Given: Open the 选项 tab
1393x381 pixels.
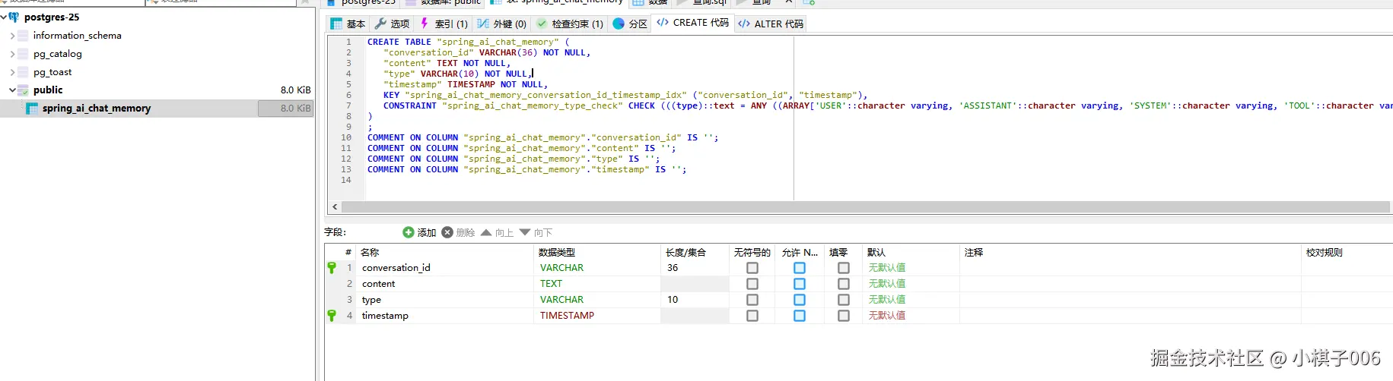Looking at the screenshot, I should [x=393, y=24].
